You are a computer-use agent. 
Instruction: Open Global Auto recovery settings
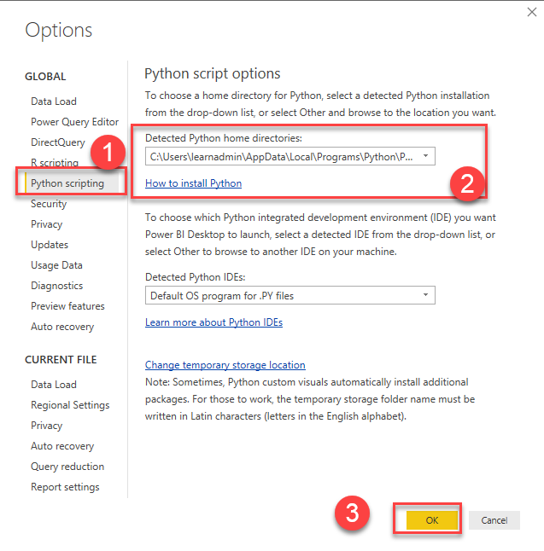(x=62, y=327)
